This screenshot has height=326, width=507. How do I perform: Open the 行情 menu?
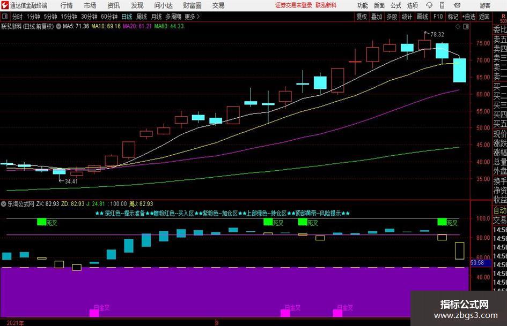click(67, 5)
